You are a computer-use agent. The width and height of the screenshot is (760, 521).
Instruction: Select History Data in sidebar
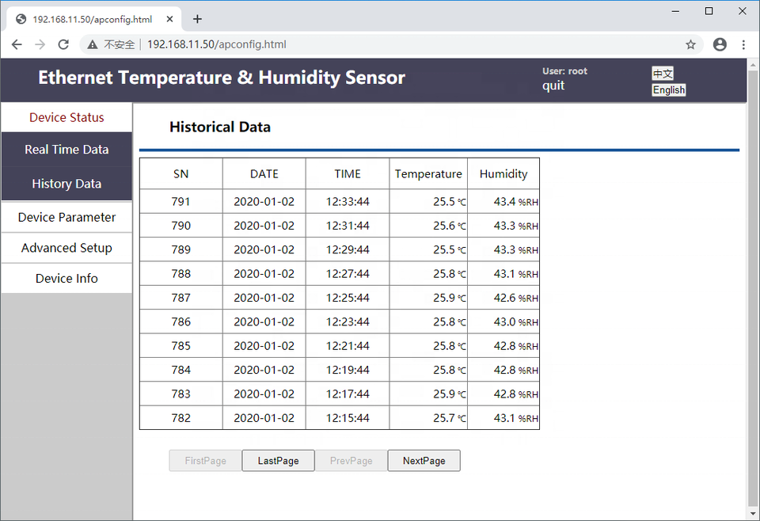[x=66, y=184]
